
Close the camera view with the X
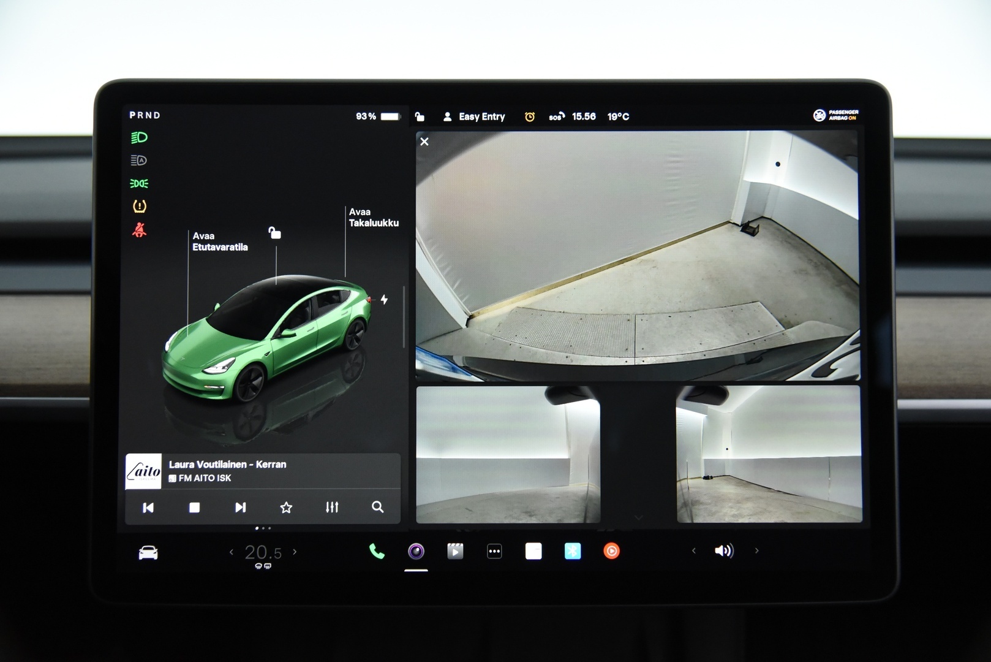(423, 142)
